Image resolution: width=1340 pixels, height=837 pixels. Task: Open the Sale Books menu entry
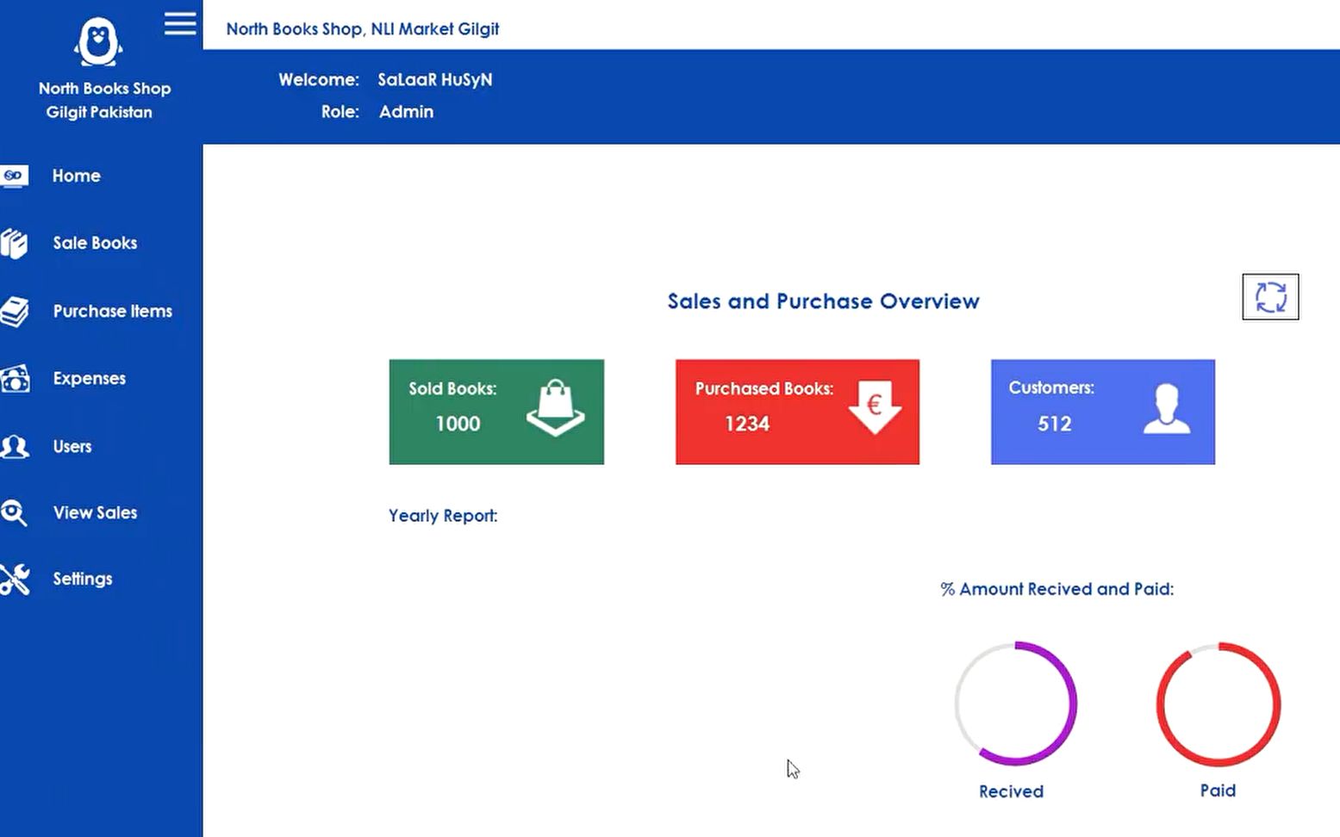point(95,243)
